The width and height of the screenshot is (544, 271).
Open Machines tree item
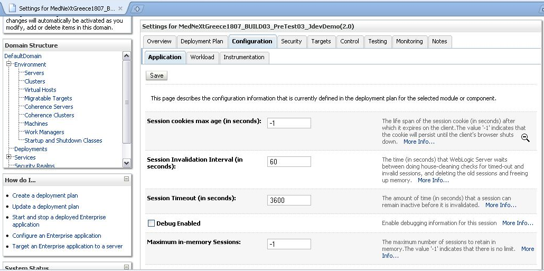pos(36,124)
